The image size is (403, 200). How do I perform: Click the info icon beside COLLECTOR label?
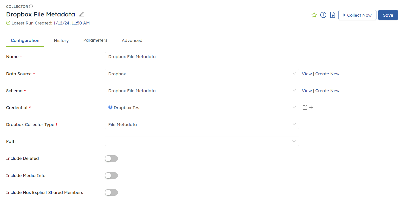[x=31, y=6]
